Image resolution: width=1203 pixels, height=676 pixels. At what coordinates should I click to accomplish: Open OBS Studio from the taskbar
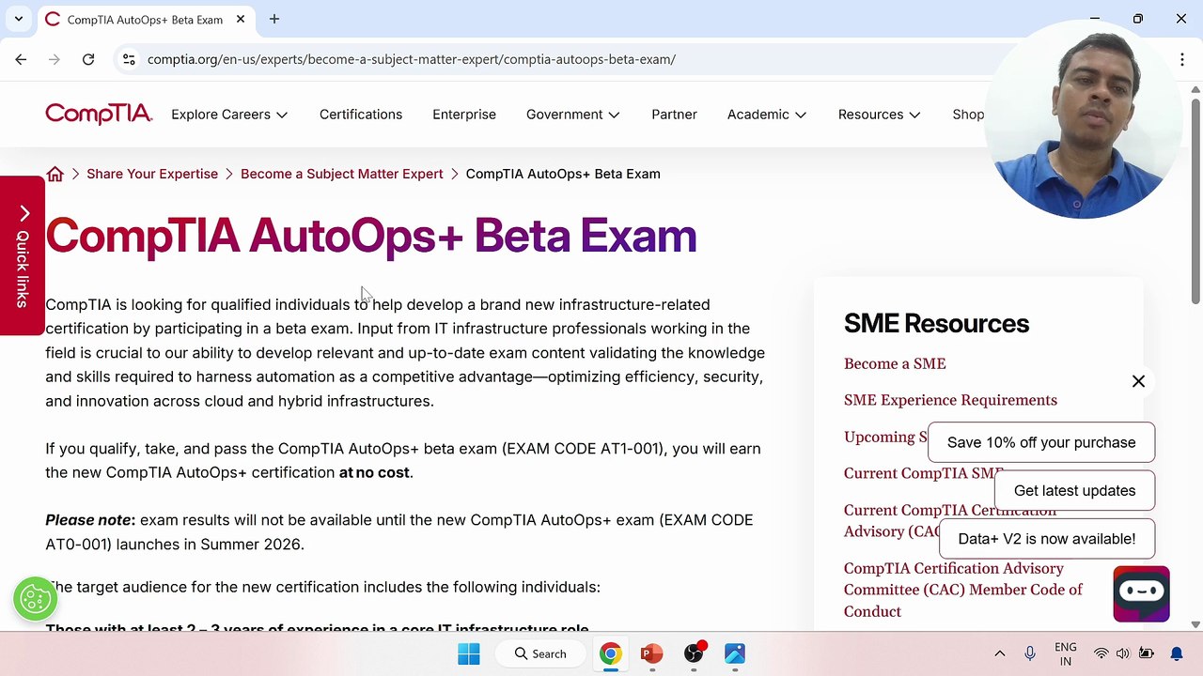(x=694, y=653)
